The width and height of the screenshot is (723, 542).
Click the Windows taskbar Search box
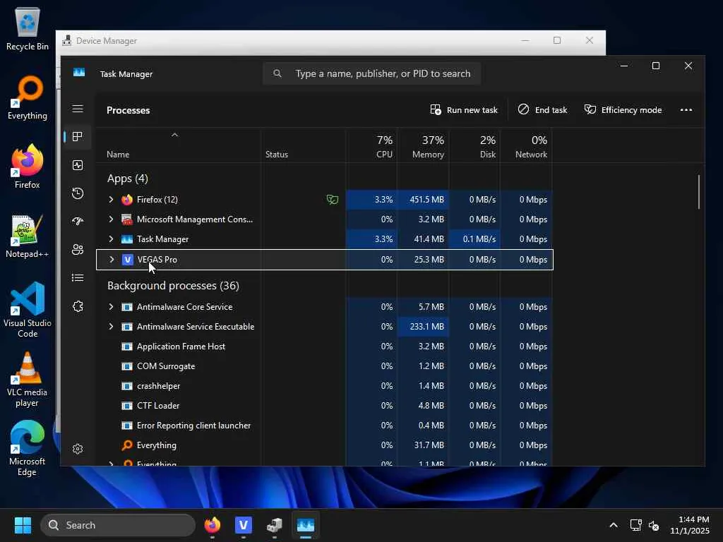pos(118,525)
